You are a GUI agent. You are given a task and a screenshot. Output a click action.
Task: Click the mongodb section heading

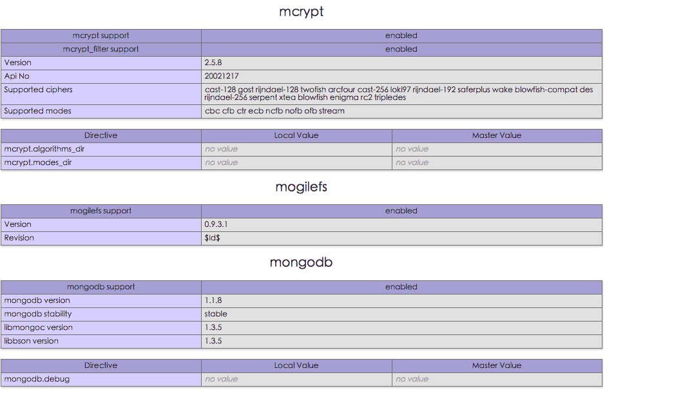[x=301, y=263]
